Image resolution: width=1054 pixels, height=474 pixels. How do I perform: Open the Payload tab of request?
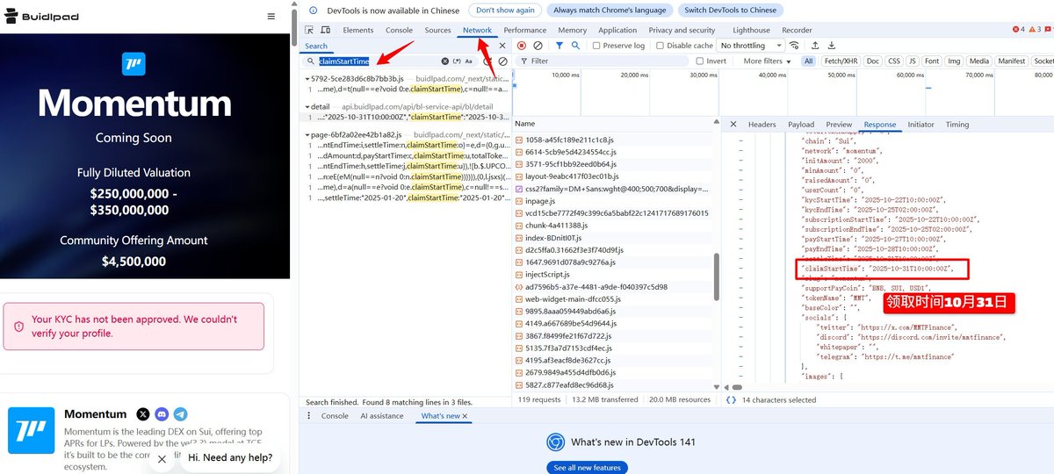801,125
